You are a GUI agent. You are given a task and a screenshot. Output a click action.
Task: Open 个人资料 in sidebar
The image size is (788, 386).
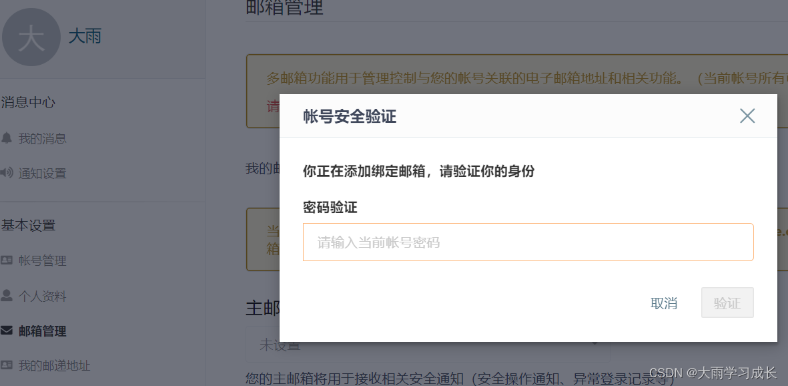pos(42,297)
